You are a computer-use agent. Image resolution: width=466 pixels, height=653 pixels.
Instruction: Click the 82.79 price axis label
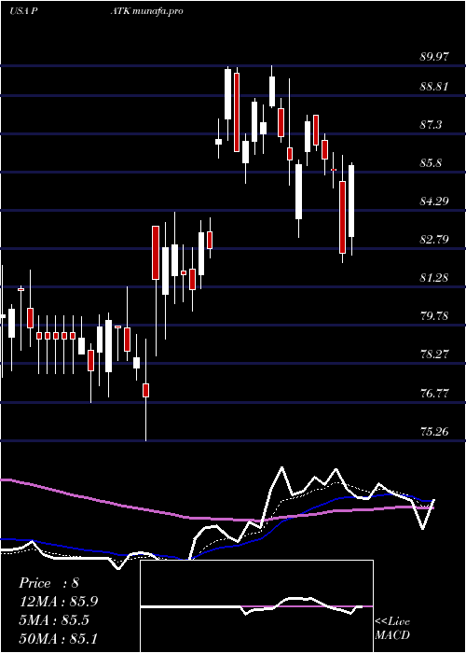click(434, 240)
